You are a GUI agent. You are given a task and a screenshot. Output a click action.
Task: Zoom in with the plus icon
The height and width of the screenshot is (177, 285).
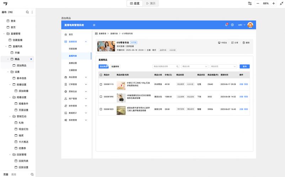coord(274,4)
